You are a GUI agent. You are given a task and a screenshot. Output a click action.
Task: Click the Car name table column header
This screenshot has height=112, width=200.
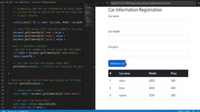[124, 73]
